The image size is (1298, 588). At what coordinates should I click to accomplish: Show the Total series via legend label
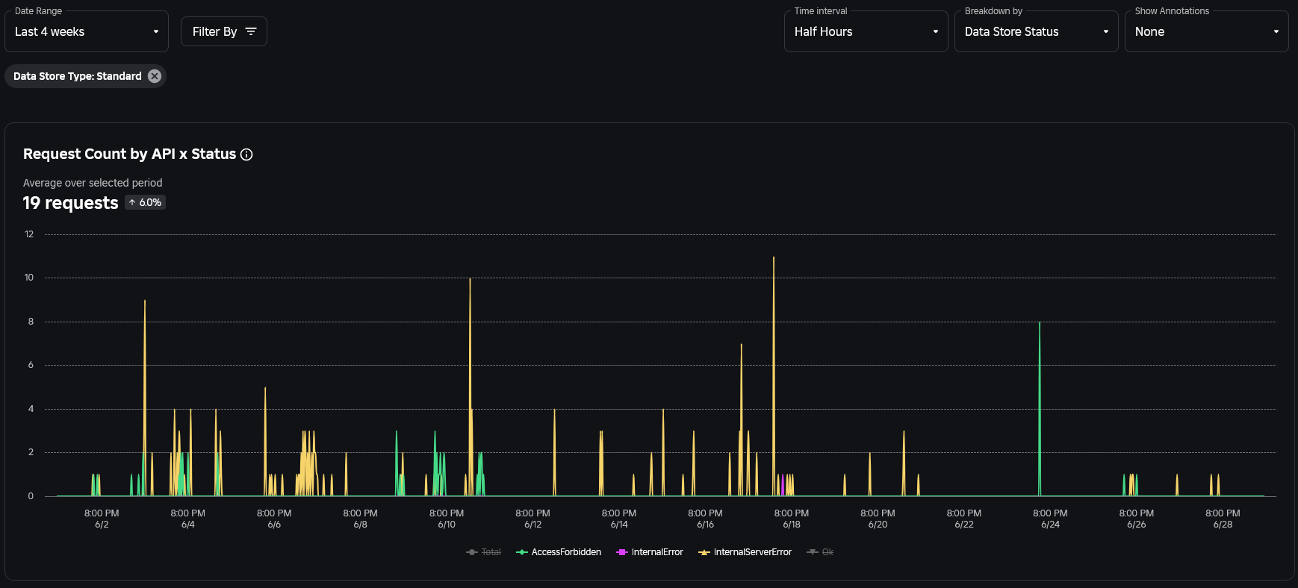(x=491, y=552)
